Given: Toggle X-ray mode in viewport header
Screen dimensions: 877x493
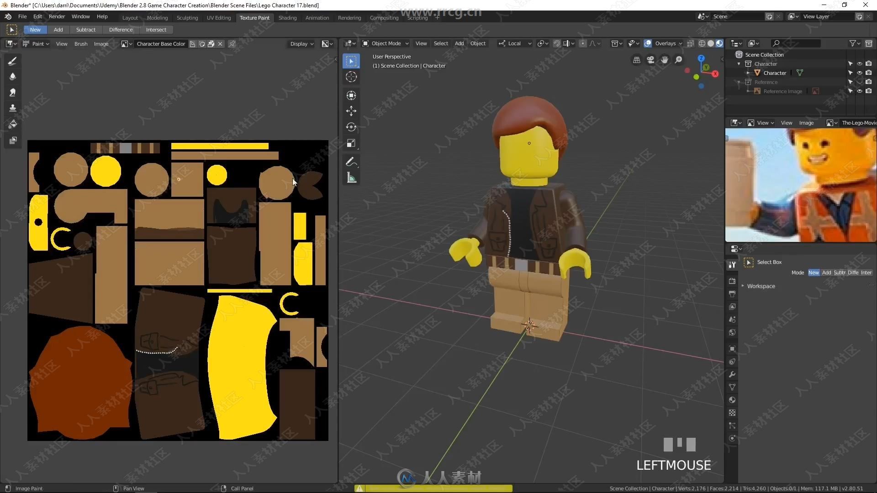Looking at the screenshot, I should click(x=690, y=43).
